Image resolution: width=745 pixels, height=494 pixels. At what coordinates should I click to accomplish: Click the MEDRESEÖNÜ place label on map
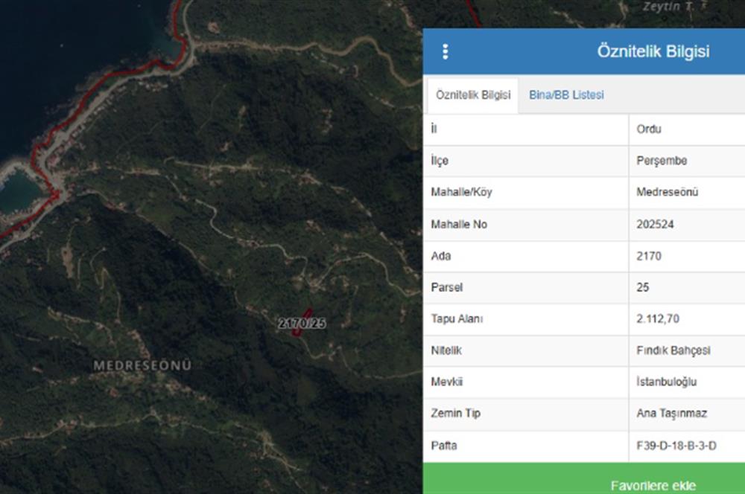click(x=142, y=365)
